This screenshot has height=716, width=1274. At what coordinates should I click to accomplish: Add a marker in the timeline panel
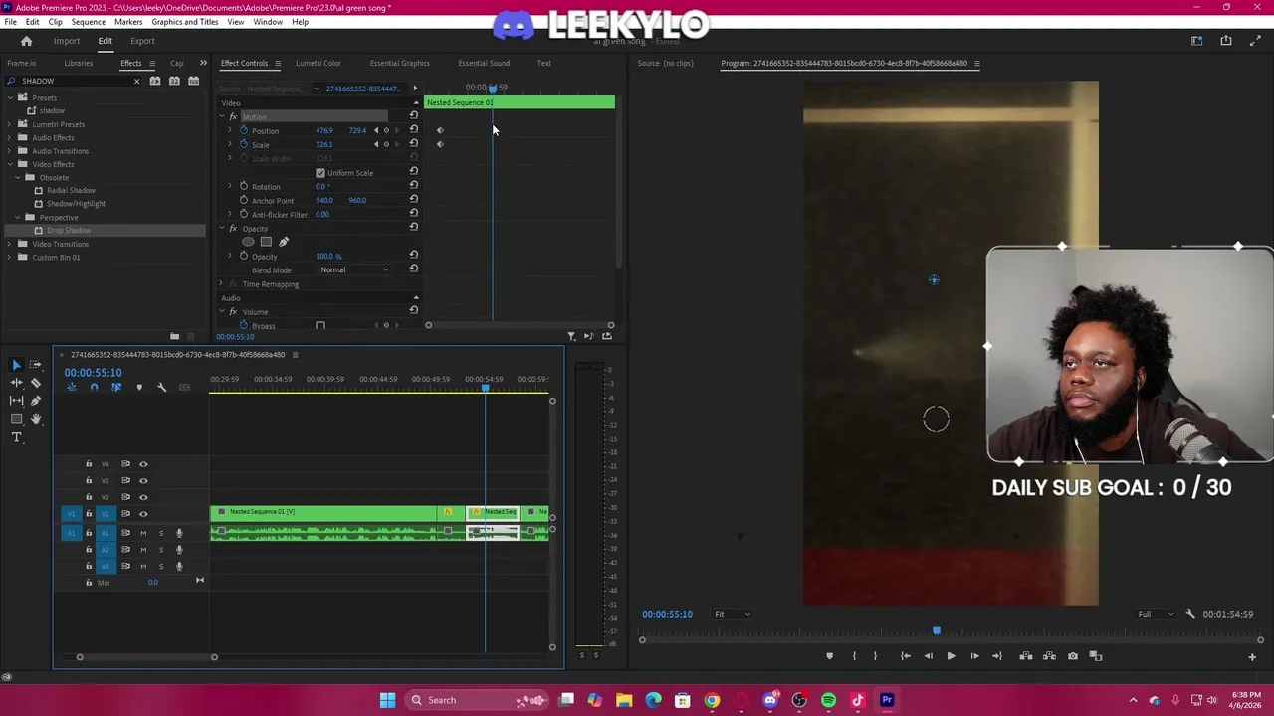(x=139, y=387)
